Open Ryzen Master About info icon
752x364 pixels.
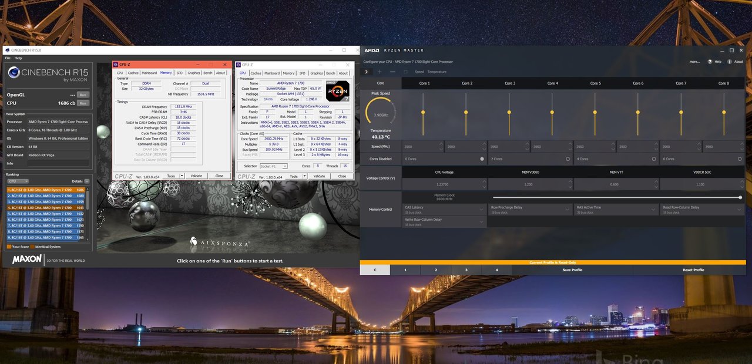(x=730, y=61)
